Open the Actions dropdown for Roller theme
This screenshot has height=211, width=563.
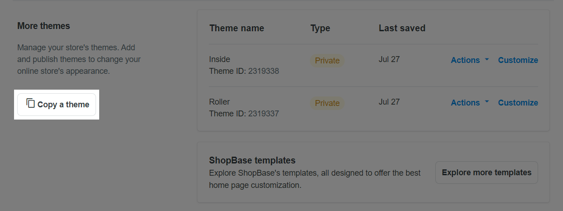(x=465, y=103)
